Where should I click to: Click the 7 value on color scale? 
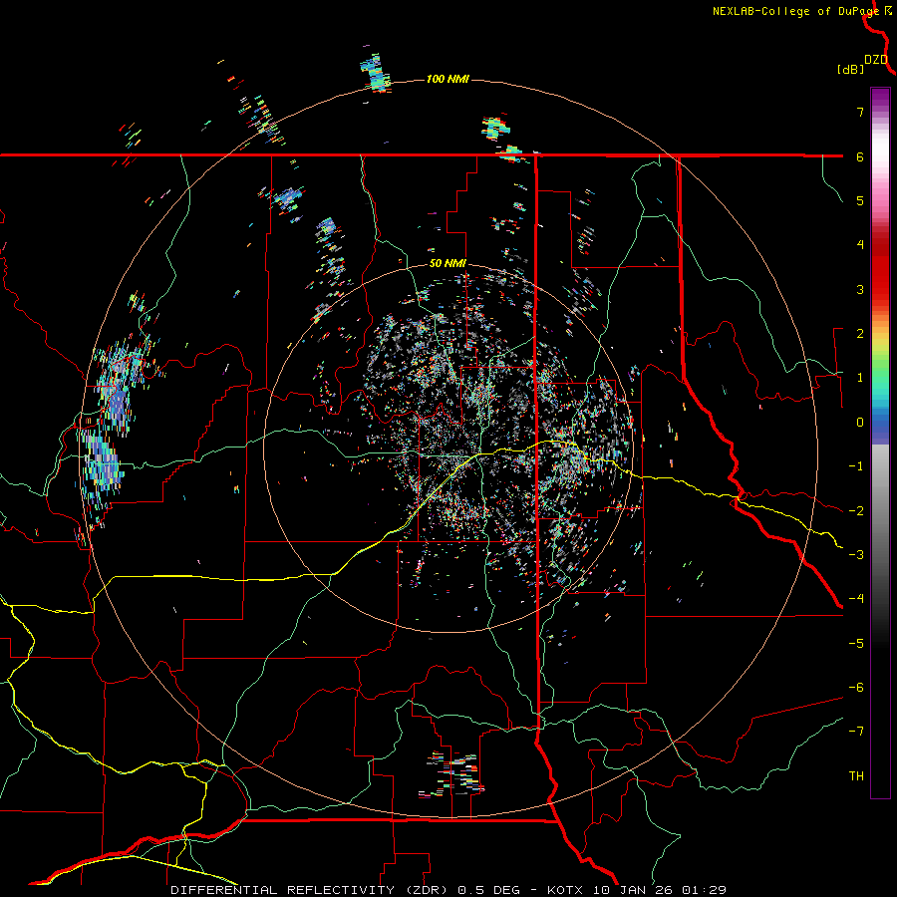[860, 112]
